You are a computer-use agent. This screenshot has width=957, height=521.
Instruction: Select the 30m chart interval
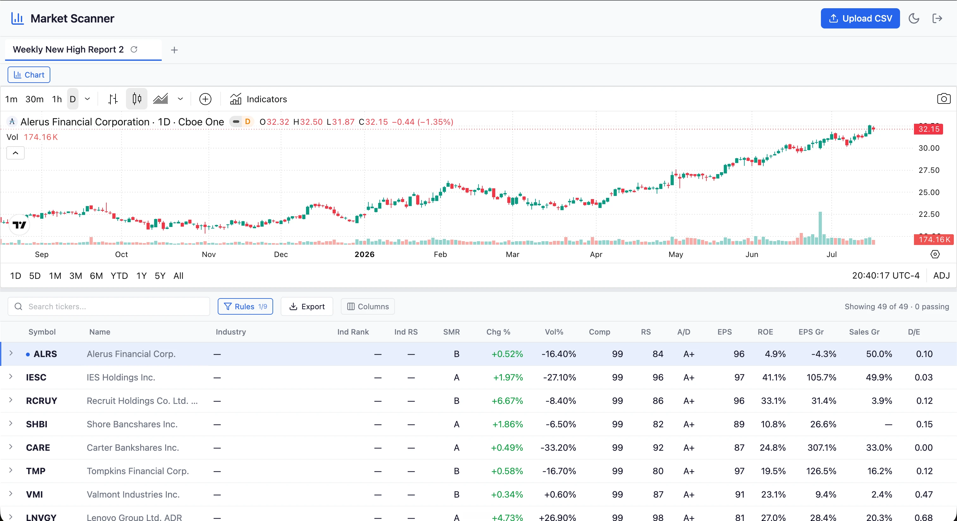(x=34, y=99)
